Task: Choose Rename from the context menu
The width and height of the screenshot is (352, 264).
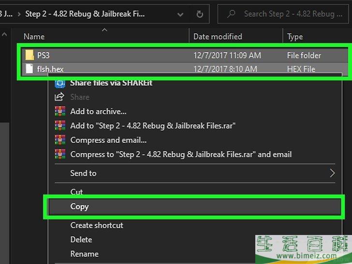Action: click(85, 254)
